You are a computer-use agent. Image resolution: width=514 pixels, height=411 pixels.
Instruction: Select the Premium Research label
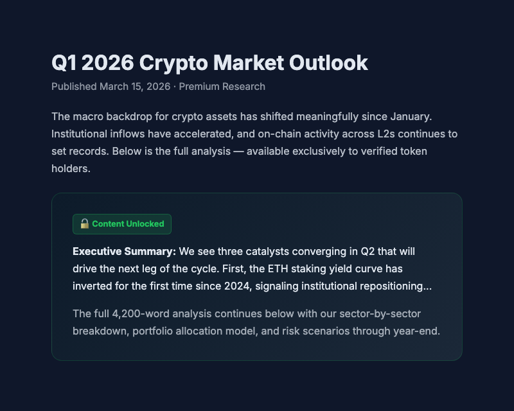click(222, 87)
